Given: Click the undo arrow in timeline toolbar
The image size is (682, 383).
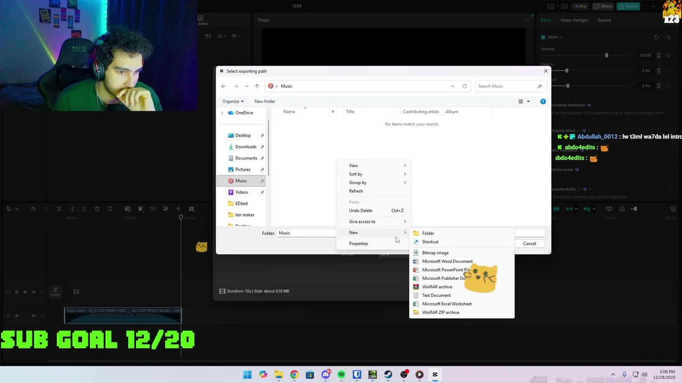Looking at the screenshot, I should [33, 209].
